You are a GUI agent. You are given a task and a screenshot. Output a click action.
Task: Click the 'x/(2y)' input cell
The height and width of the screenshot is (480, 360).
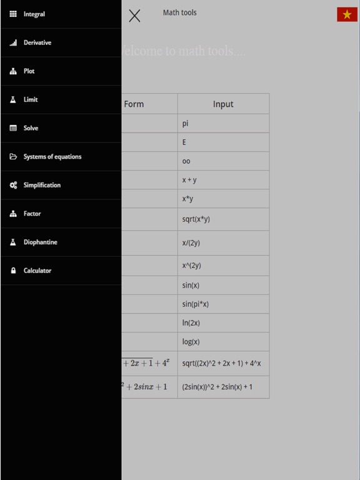[224, 243]
